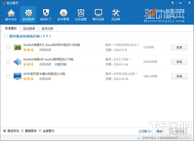Click the 驱动精灵 logo in title bar
194x141 pixels.
pos(4,3)
